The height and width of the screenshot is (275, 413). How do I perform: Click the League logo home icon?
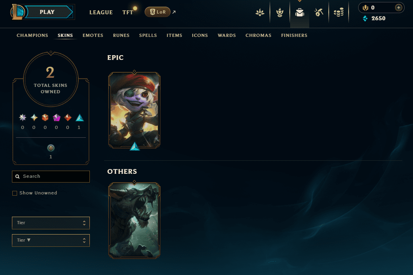pyautogui.click(x=17, y=12)
